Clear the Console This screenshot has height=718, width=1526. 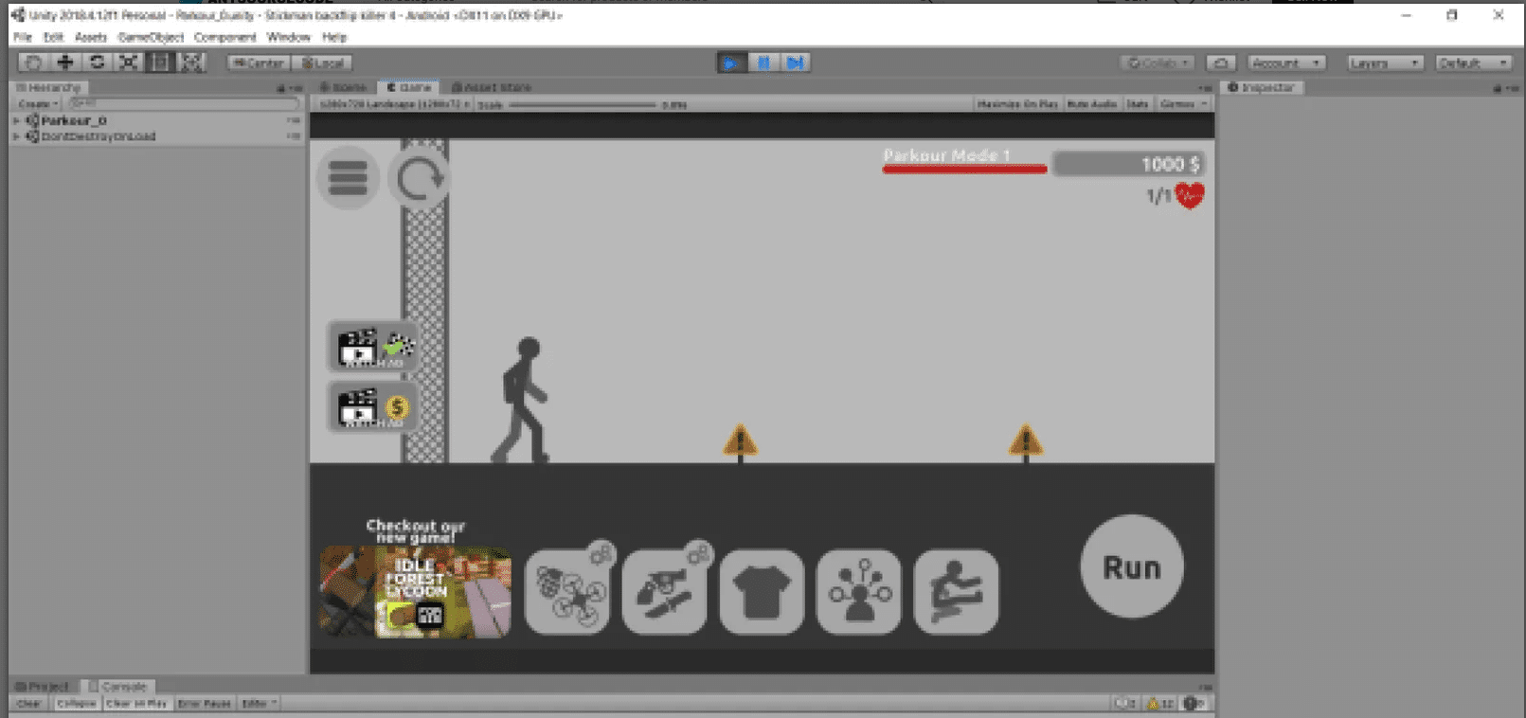[x=29, y=703]
